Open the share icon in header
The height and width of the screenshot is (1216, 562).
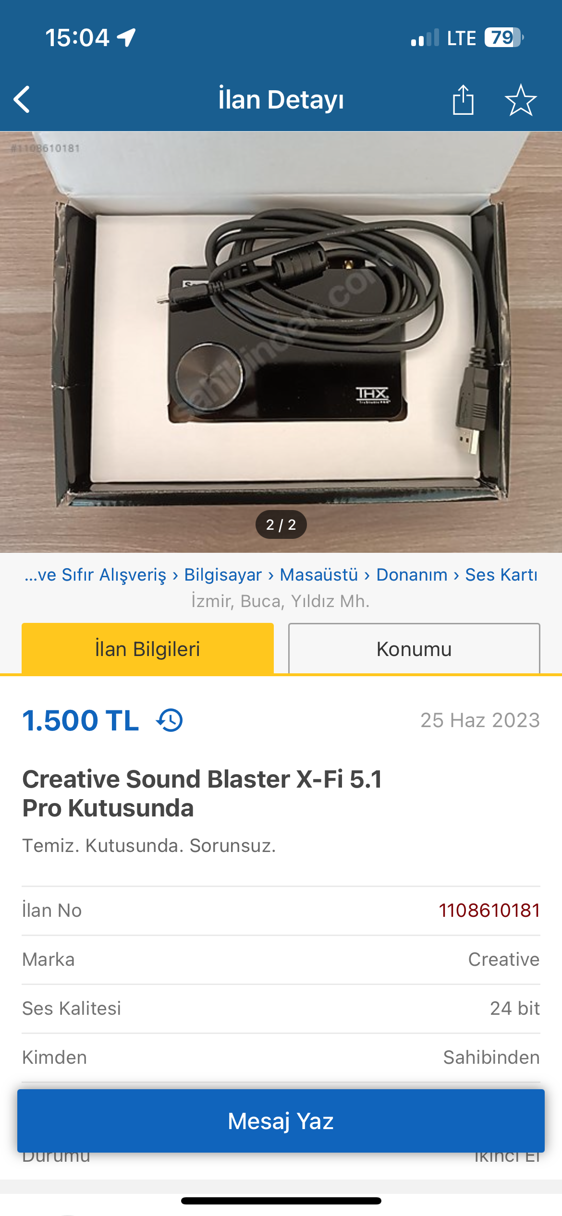pyautogui.click(x=463, y=99)
